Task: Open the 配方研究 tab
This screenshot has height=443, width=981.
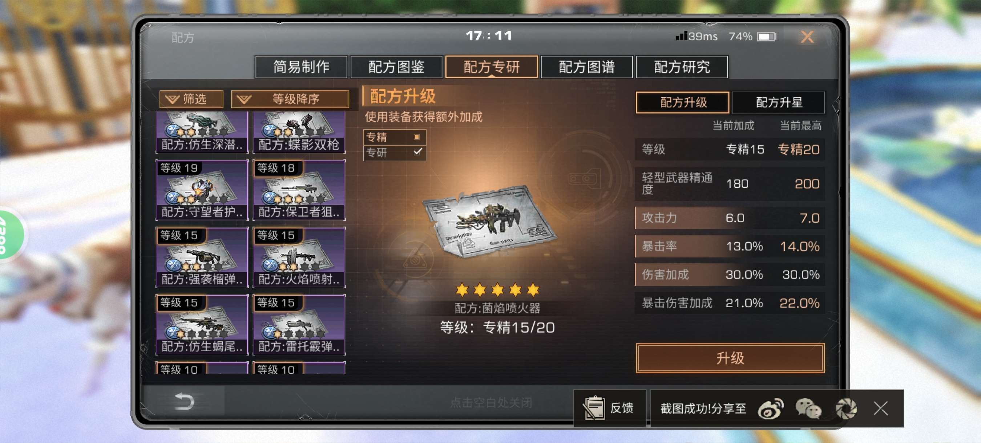Action: pos(682,67)
